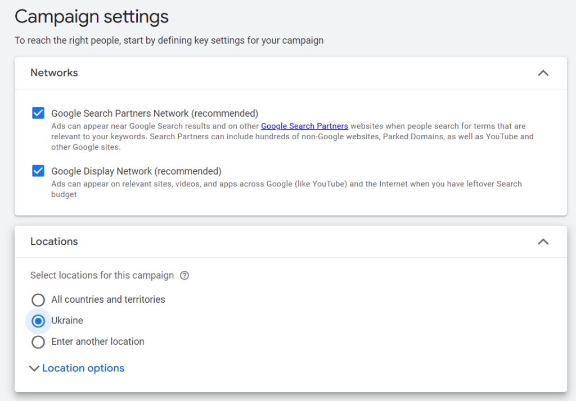Click the All countries and territories label
The height and width of the screenshot is (401, 576).
click(x=108, y=300)
